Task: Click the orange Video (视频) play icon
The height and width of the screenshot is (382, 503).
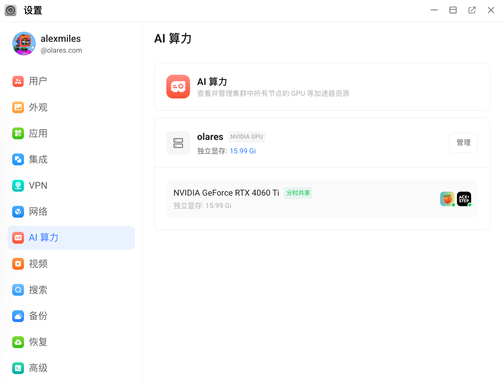Action: pyautogui.click(x=18, y=264)
